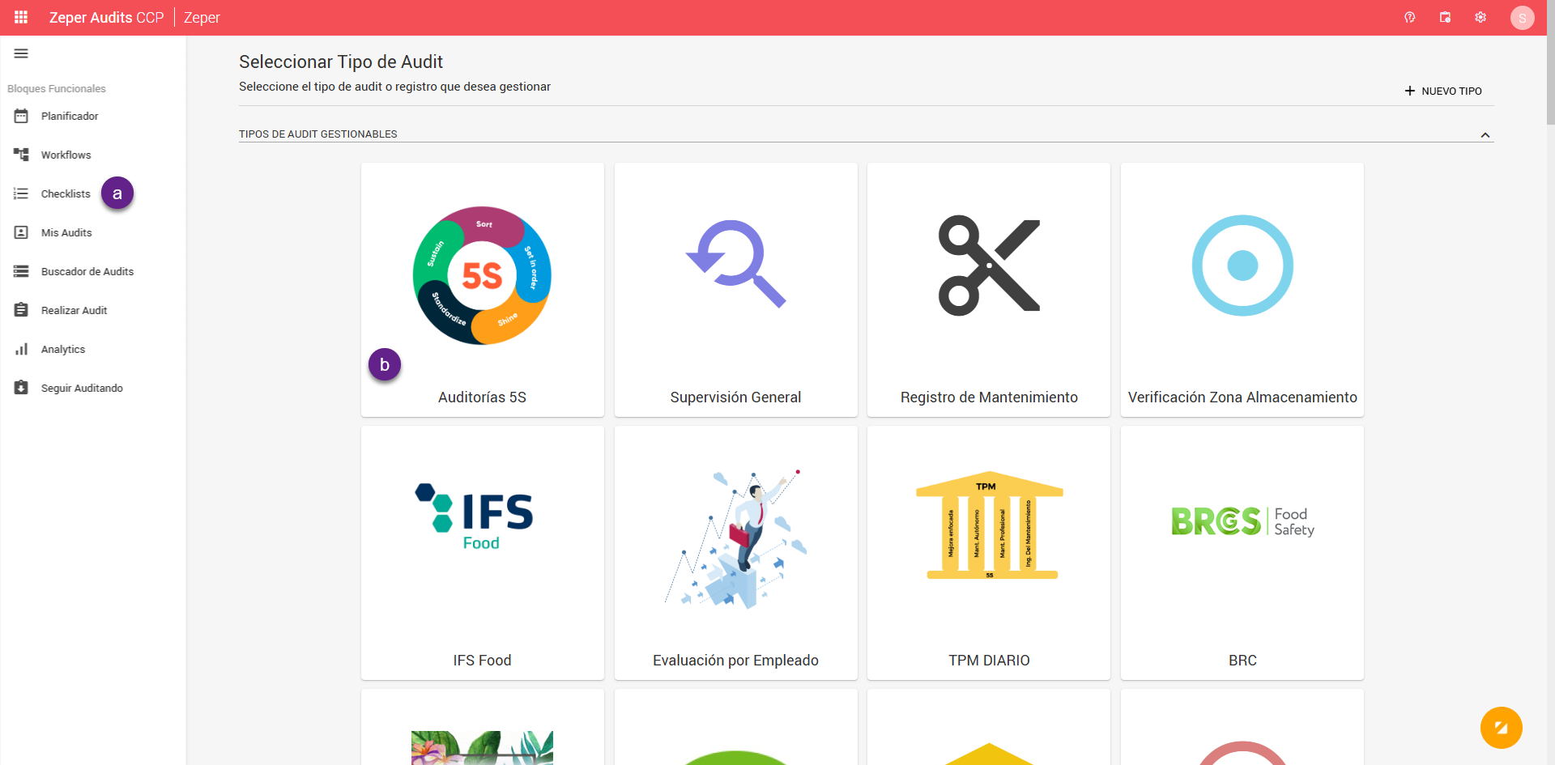Image resolution: width=1555 pixels, height=765 pixels.
Task: Select the BRCGS Food Safety logo image
Action: [x=1242, y=521]
